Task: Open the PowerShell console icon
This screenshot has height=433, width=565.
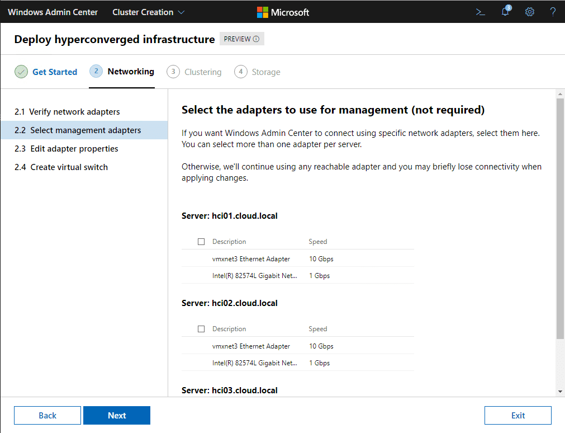Action: pyautogui.click(x=480, y=12)
